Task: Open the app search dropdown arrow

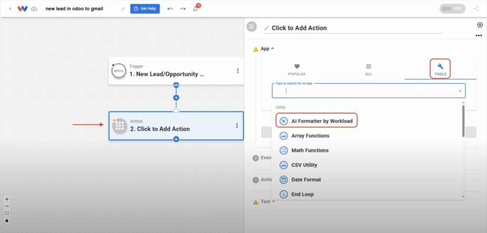Action: [x=460, y=91]
